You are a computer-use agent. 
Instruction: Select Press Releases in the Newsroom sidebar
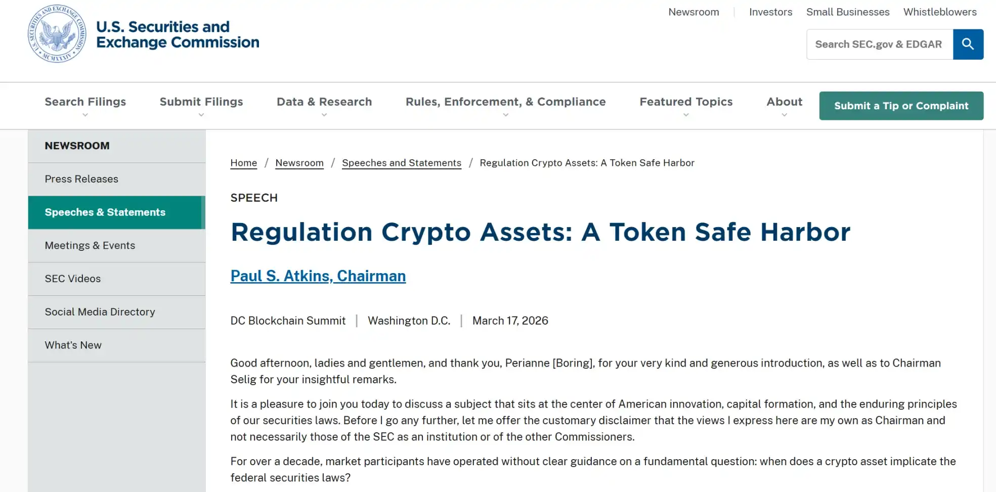click(81, 178)
